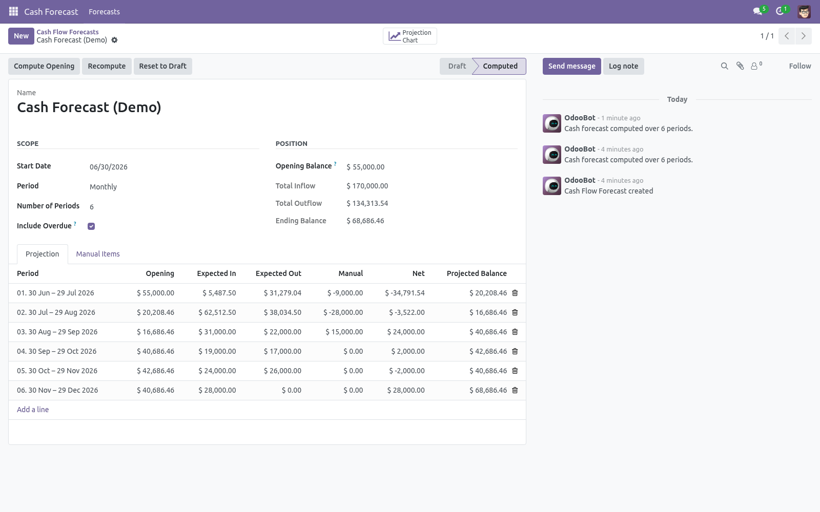The width and height of the screenshot is (820, 512).
Task: Select the Computed status stage
Action: point(500,66)
